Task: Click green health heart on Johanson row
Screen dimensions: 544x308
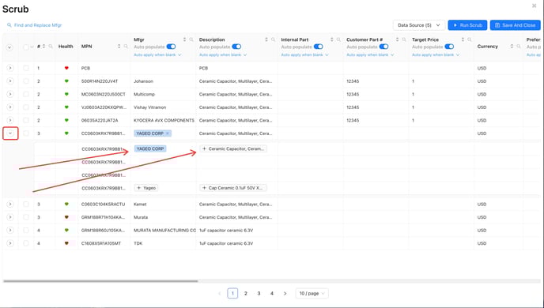Action: [66, 81]
